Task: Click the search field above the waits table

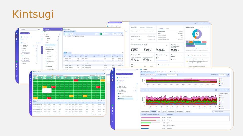Action: point(221,111)
